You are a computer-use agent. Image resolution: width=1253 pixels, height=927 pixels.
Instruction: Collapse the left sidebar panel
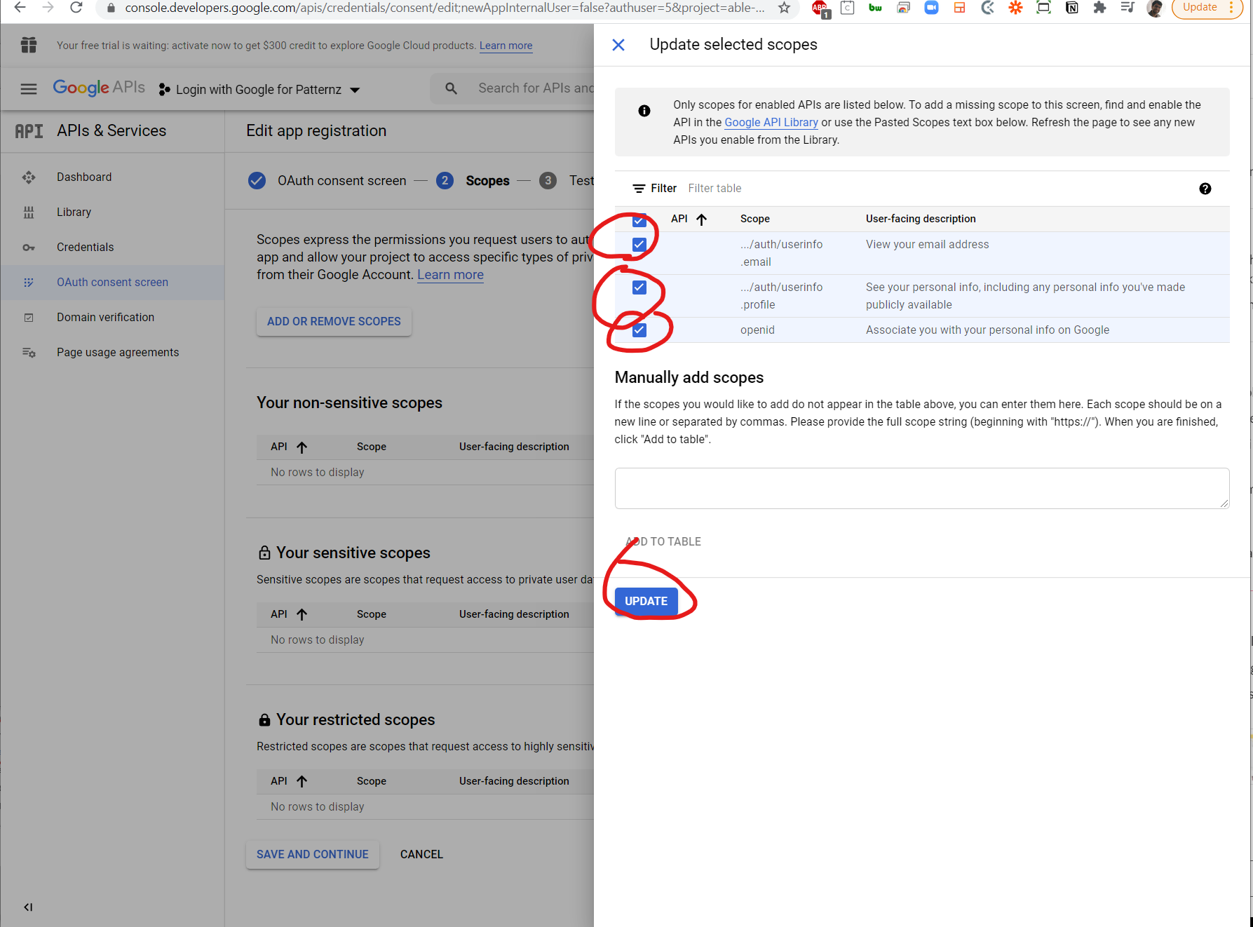[x=28, y=907]
